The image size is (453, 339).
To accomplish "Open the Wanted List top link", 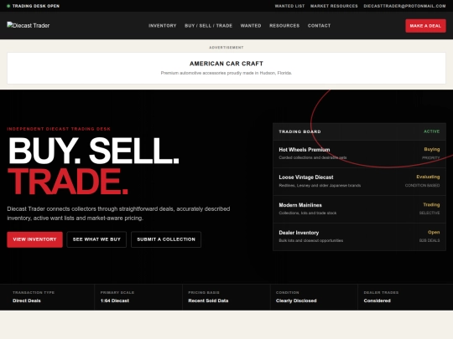I will [x=289, y=6].
